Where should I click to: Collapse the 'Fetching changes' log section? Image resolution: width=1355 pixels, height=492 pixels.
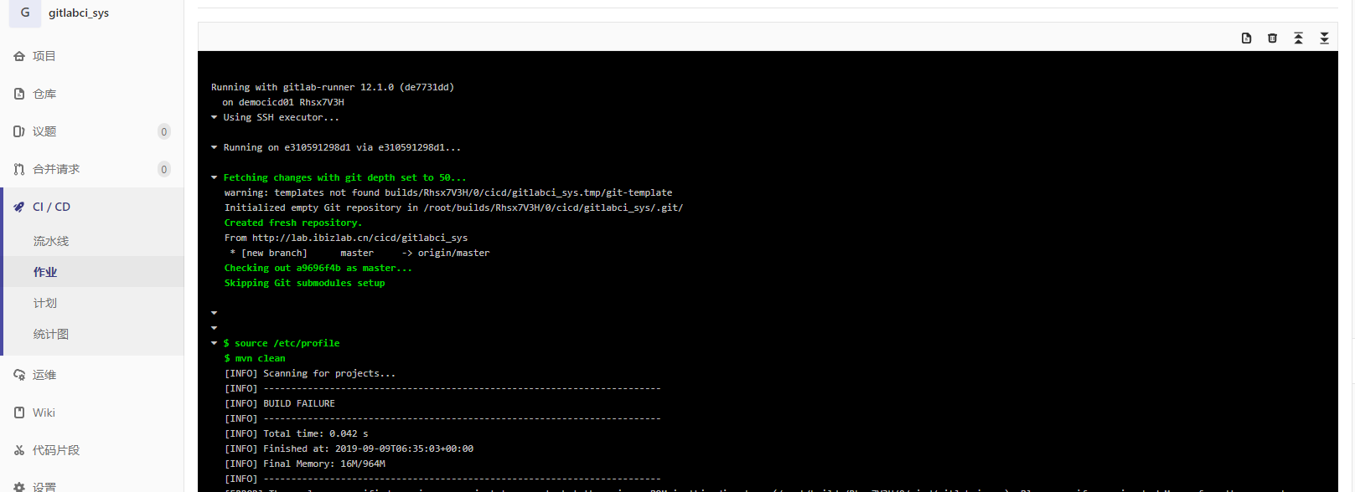click(x=215, y=177)
